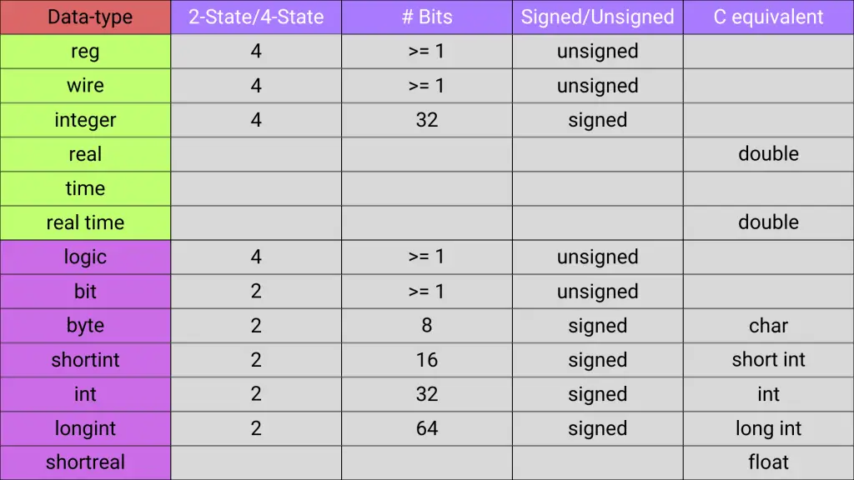Click the time data-type cell
The height and width of the screenshot is (480, 854).
[x=85, y=188]
